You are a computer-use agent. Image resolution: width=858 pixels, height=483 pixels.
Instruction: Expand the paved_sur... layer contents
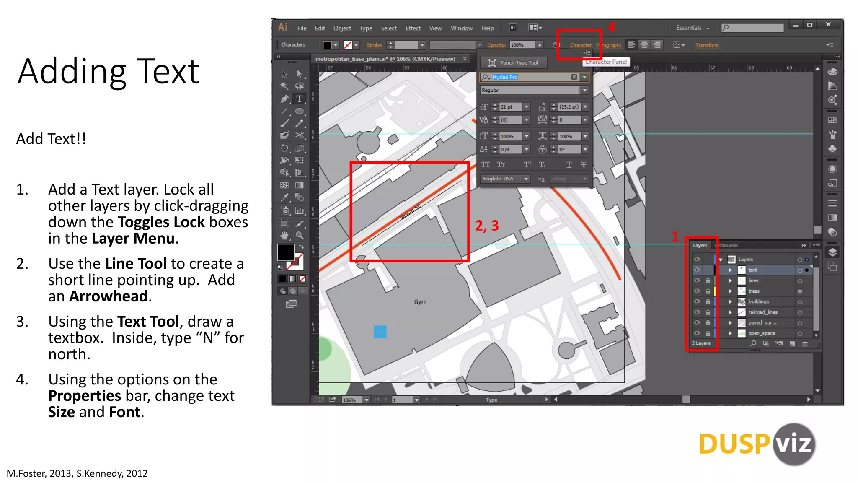point(730,323)
